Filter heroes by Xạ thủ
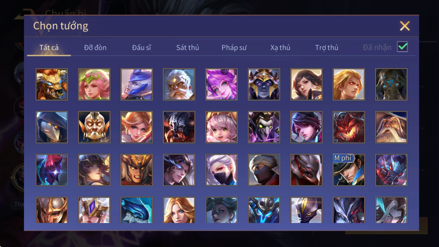The width and height of the screenshot is (439, 247). tap(280, 47)
